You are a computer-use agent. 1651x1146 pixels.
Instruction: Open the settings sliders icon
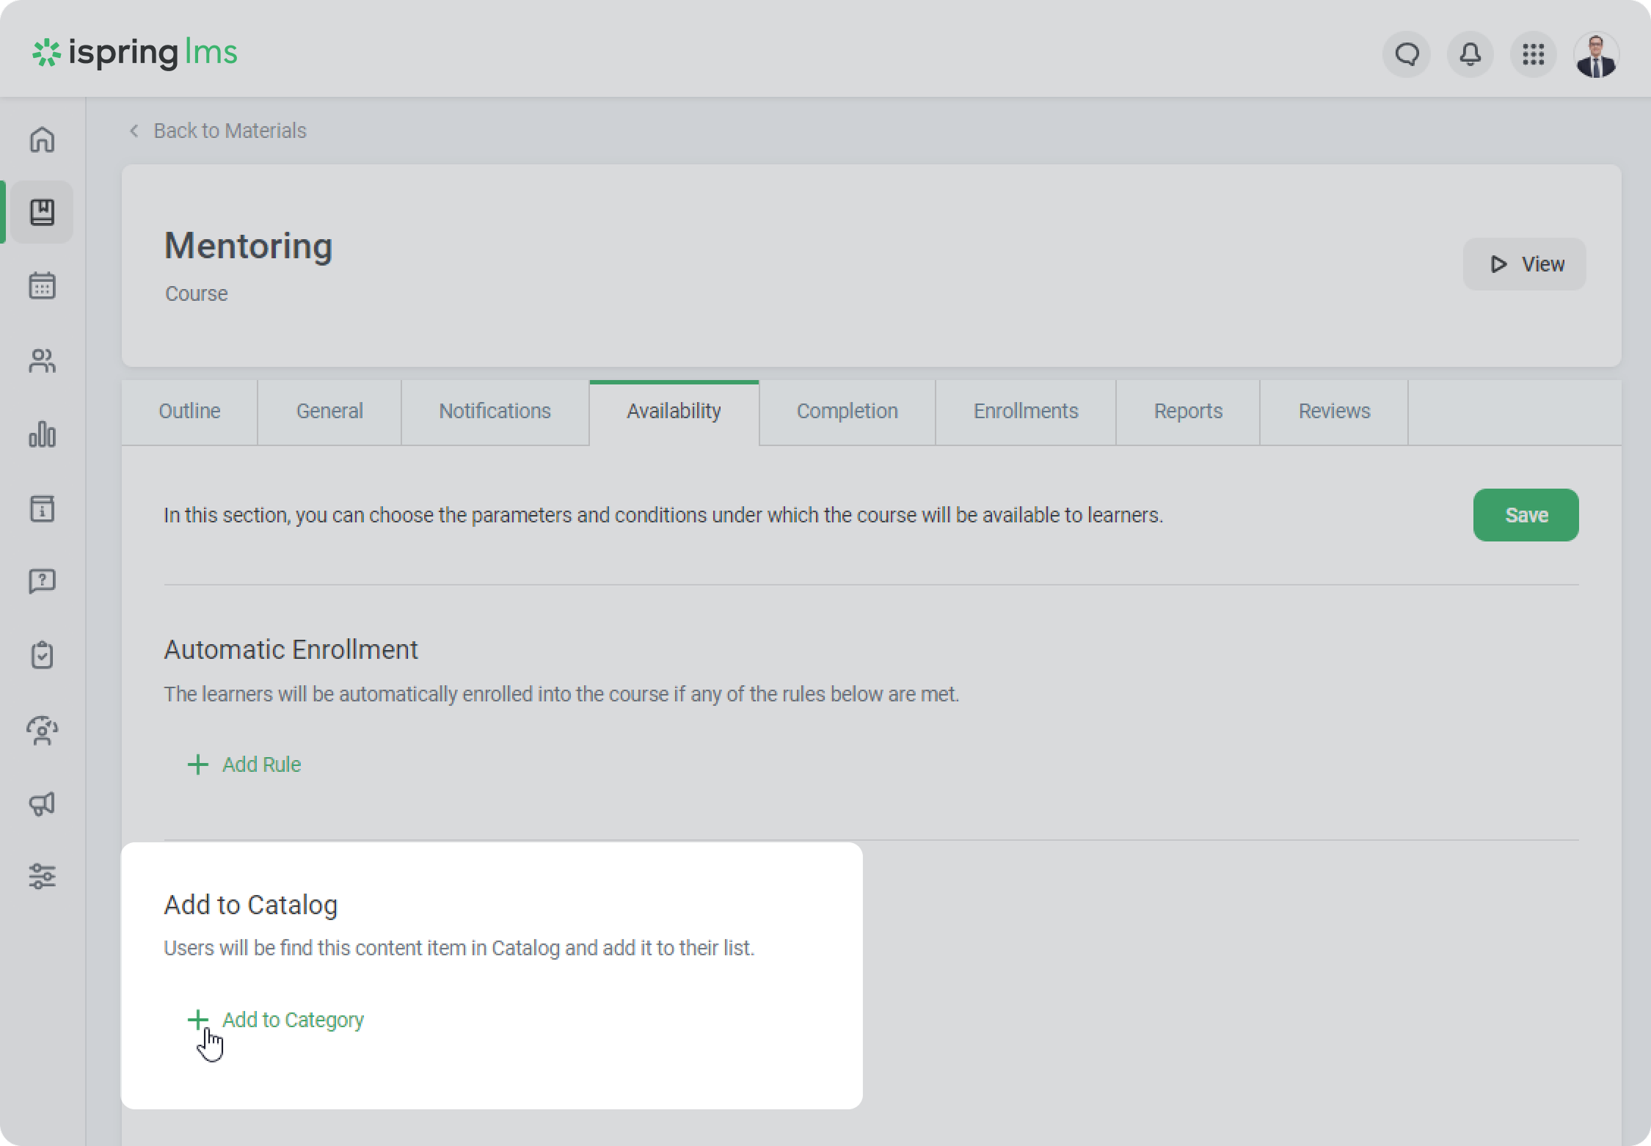[x=42, y=876]
